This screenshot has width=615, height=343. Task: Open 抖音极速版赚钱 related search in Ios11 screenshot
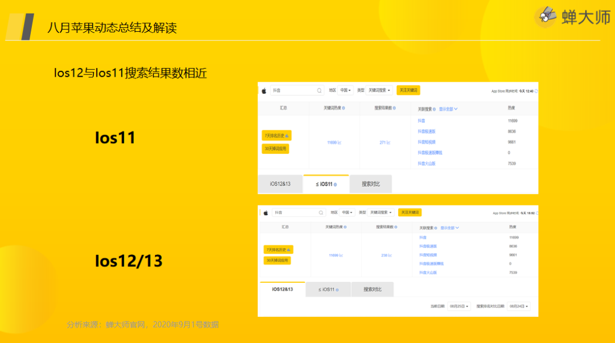coord(430,153)
